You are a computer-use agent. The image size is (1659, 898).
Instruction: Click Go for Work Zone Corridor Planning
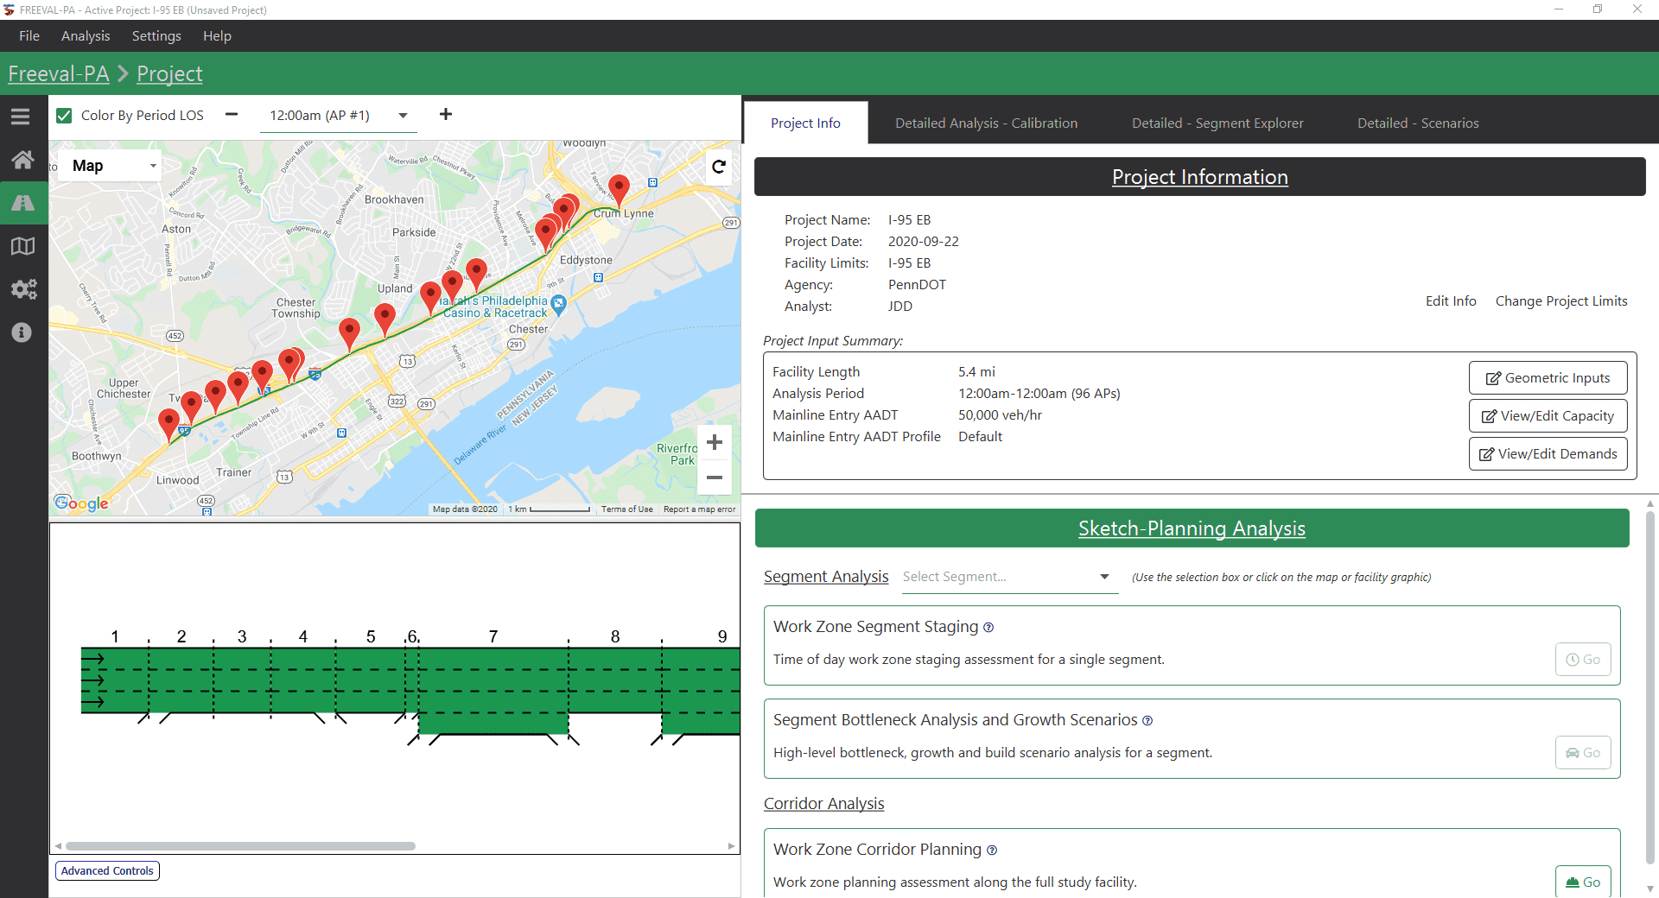pos(1582,882)
